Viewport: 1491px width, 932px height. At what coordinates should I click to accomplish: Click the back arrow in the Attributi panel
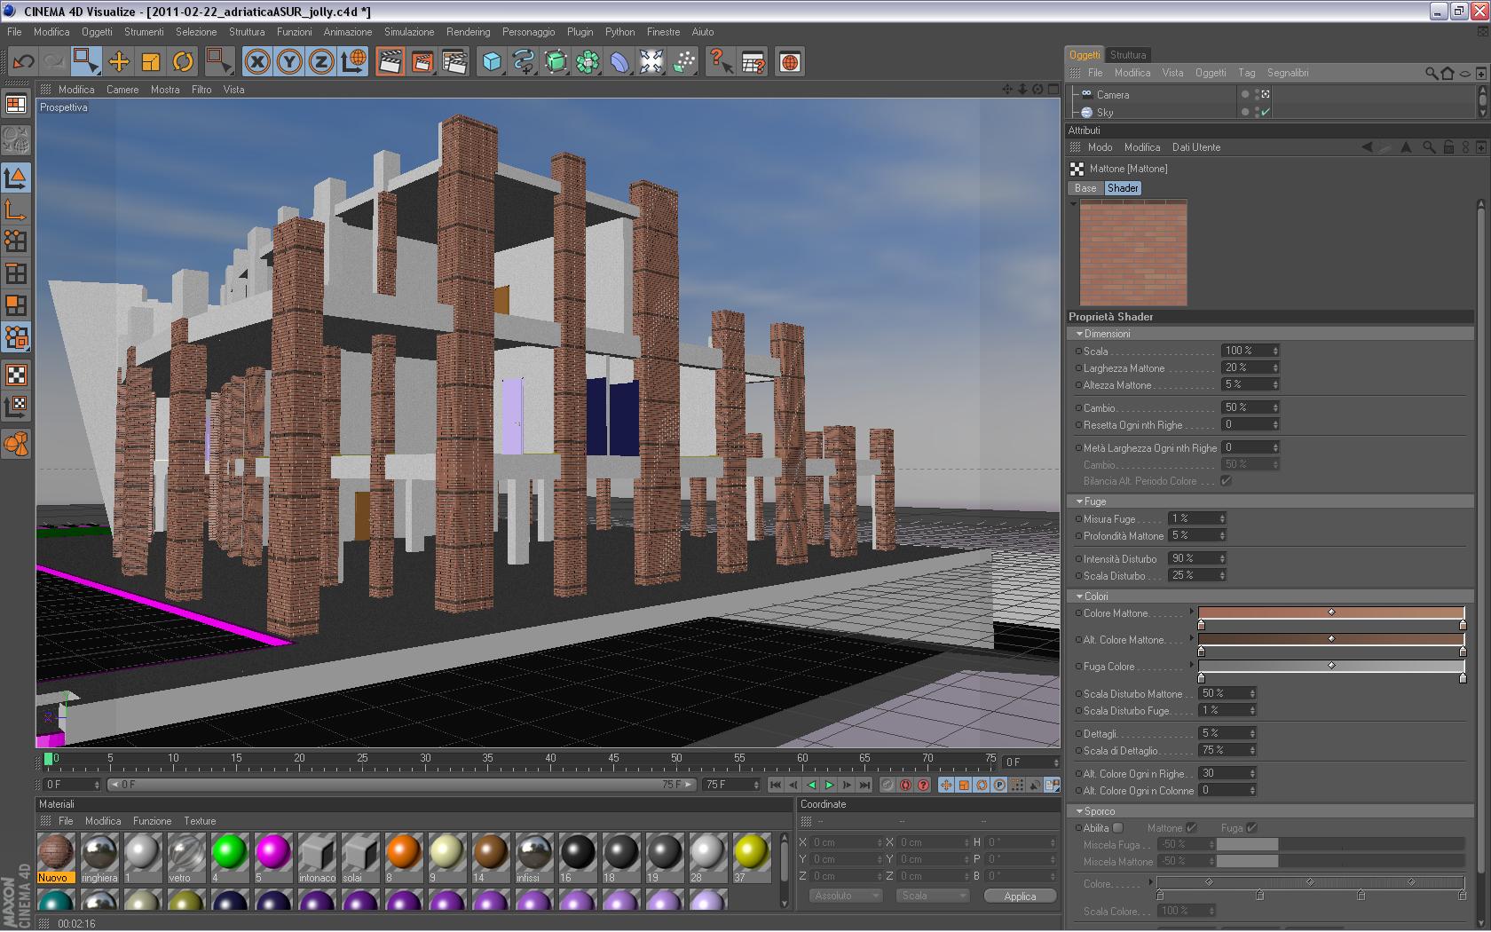pyautogui.click(x=1367, y=147)
